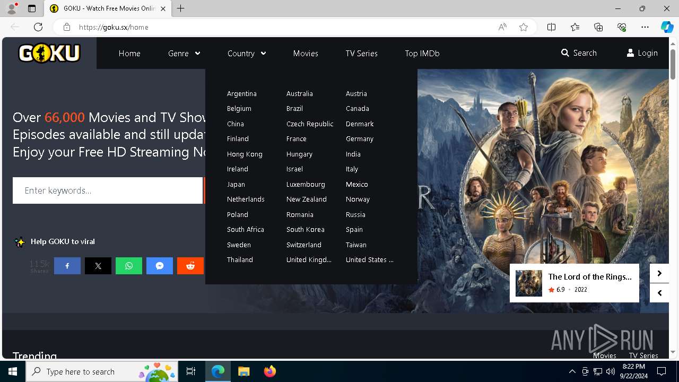The height and width of the screenshot is (382, 679).
Task: Share on Reddit button
Action: (x=190, y=266)
